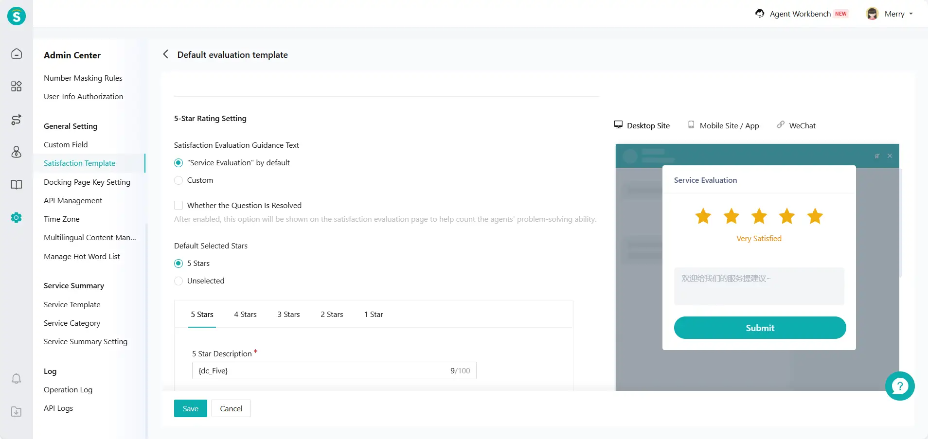This screenshot has width=928, height=439.
Task: Open Time Zone menu item
Action: pos(62,219)
